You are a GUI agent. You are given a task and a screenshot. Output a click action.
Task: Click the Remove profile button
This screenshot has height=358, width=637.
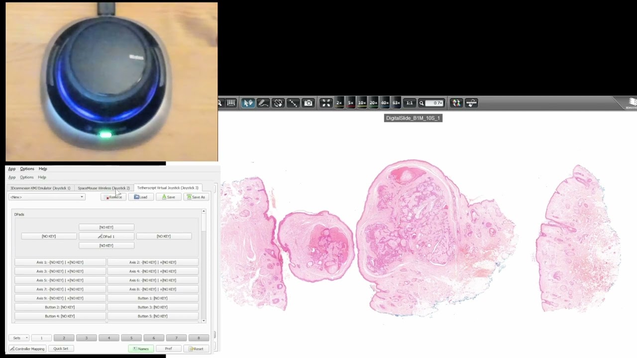(x=113, y=197)
